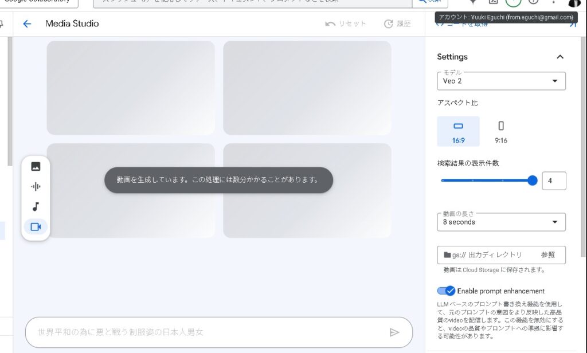This screenshot has width=587, height=353.
Task: Click the 参照 browse button
Action: point(547,255)
